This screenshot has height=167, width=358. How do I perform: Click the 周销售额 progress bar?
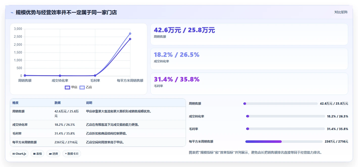(x=280, y=104)
